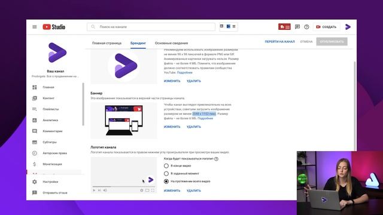Select На протяжении всего видео radio option

pyautogui.click(x=166, y=182)
